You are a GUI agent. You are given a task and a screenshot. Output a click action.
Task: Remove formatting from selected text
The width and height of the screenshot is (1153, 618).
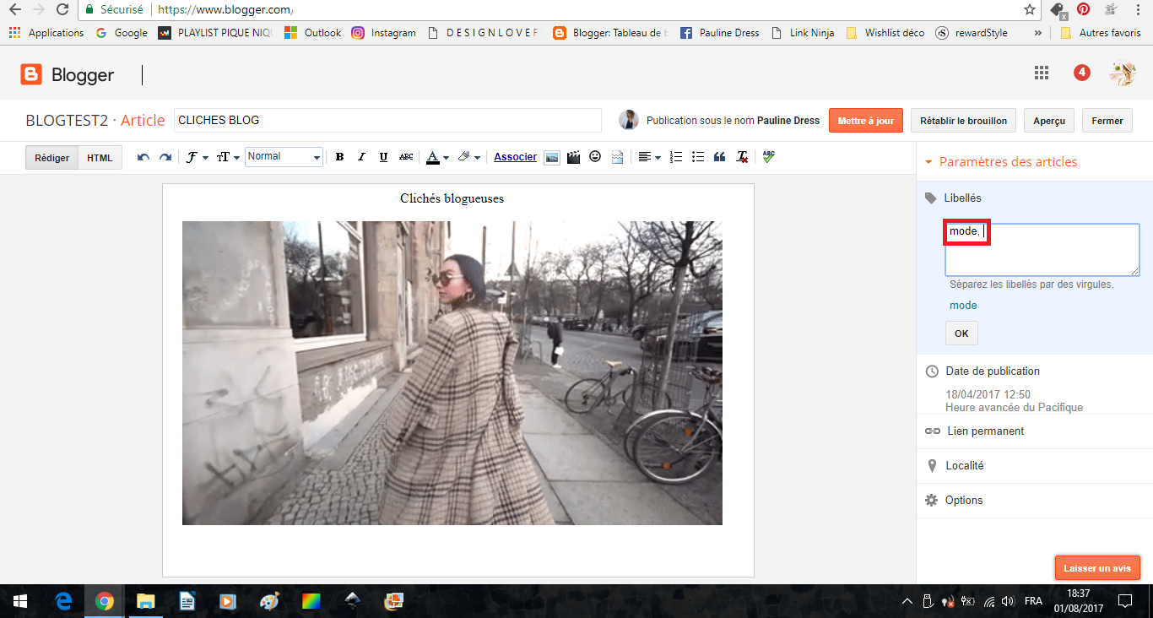[x=742, y=157]
